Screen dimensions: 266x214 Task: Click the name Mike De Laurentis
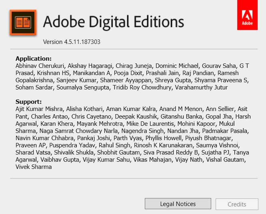(x=150, y=124)
